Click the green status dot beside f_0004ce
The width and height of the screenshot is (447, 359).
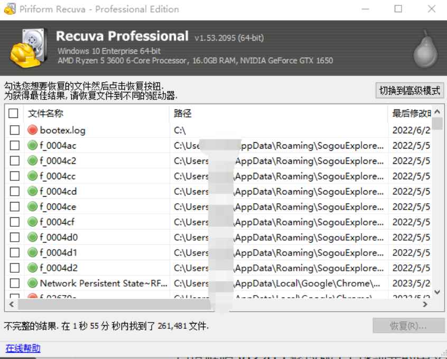click(x=32, y=206)
